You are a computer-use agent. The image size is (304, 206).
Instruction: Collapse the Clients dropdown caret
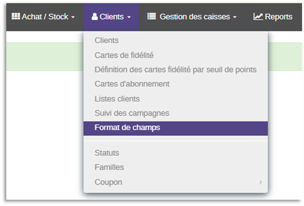pyautogui.click(x=129, y=17)
